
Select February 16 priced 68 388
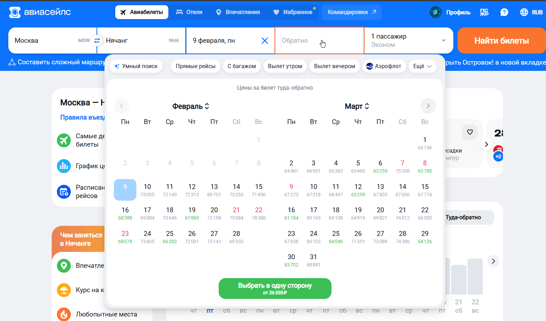[x=125, y=213]
